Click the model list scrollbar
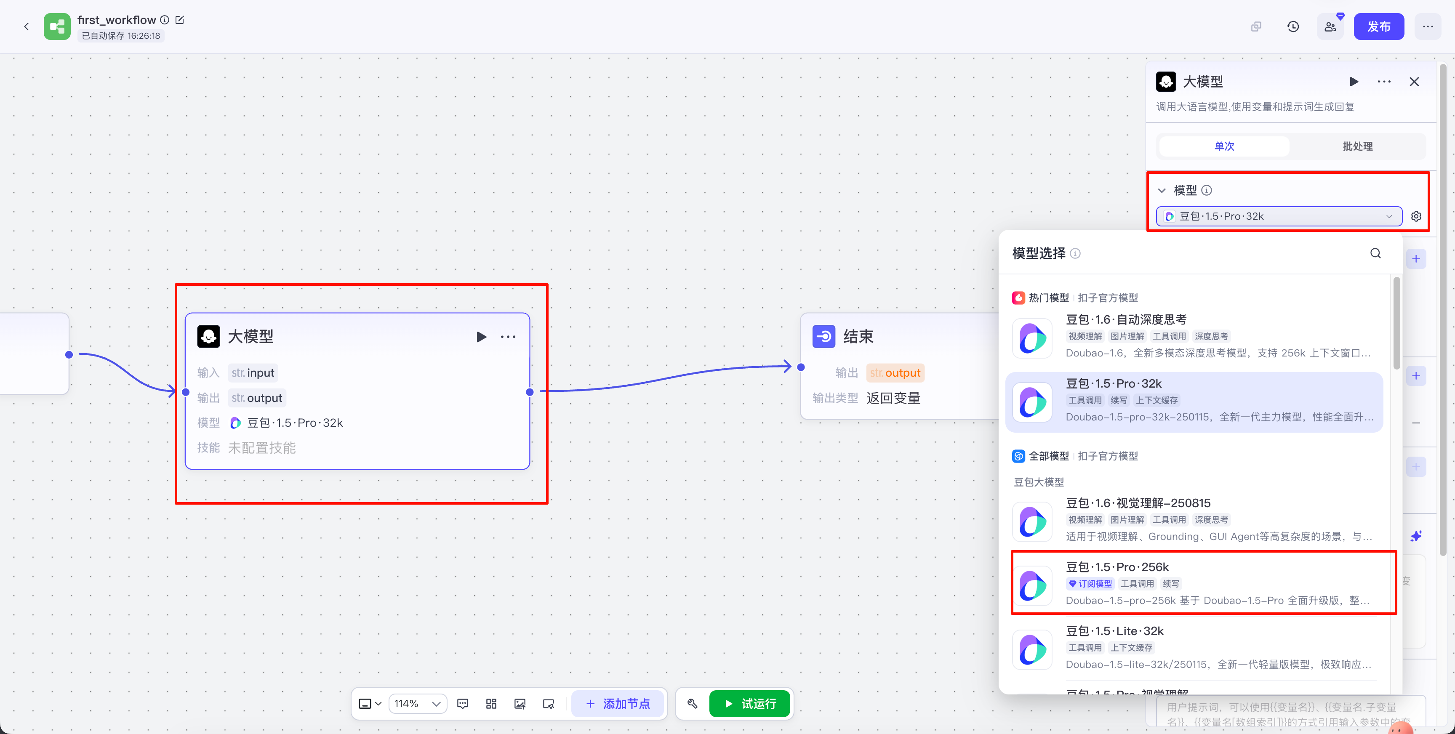1455x734 pixels. (1396, 322)
